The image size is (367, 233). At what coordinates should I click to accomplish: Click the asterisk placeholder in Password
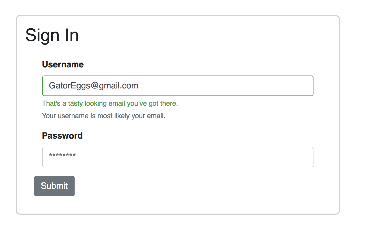(x=62, y=156)
